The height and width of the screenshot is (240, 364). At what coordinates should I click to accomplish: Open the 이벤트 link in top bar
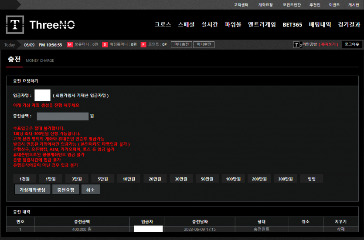coord(334,5)
